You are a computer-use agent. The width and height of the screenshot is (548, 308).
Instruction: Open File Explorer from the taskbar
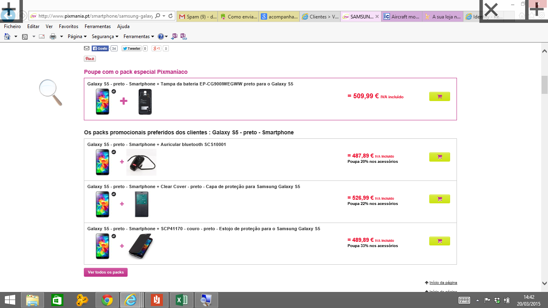click(32, 300)
